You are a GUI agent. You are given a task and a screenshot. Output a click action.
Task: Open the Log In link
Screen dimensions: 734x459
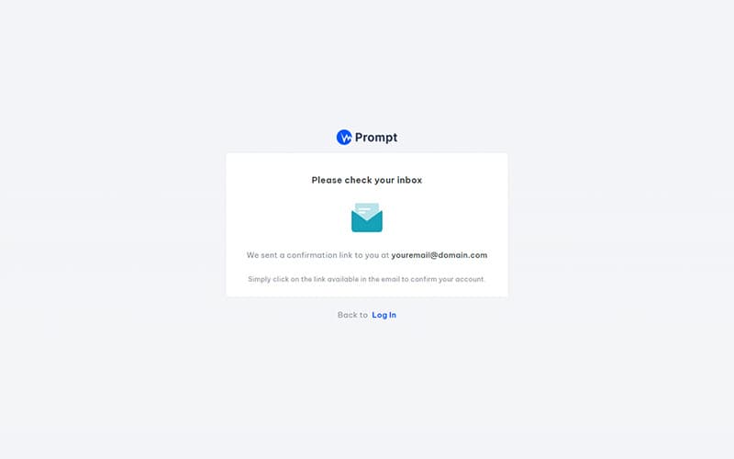coord(384,315)
